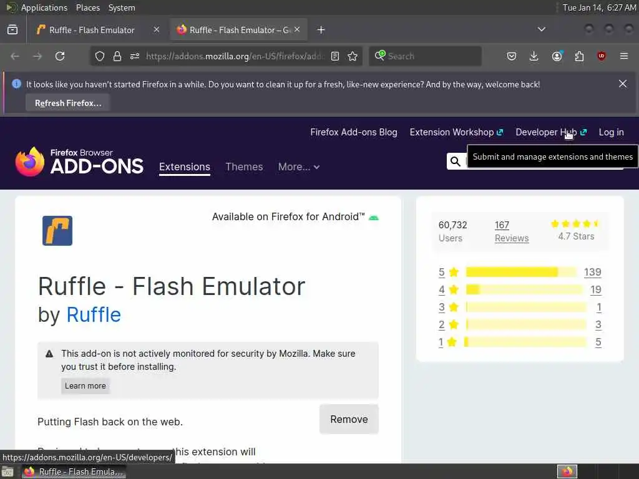639x479 pixels.
Task: Click the clock in the top panel
Action: [x=599, y=7]
